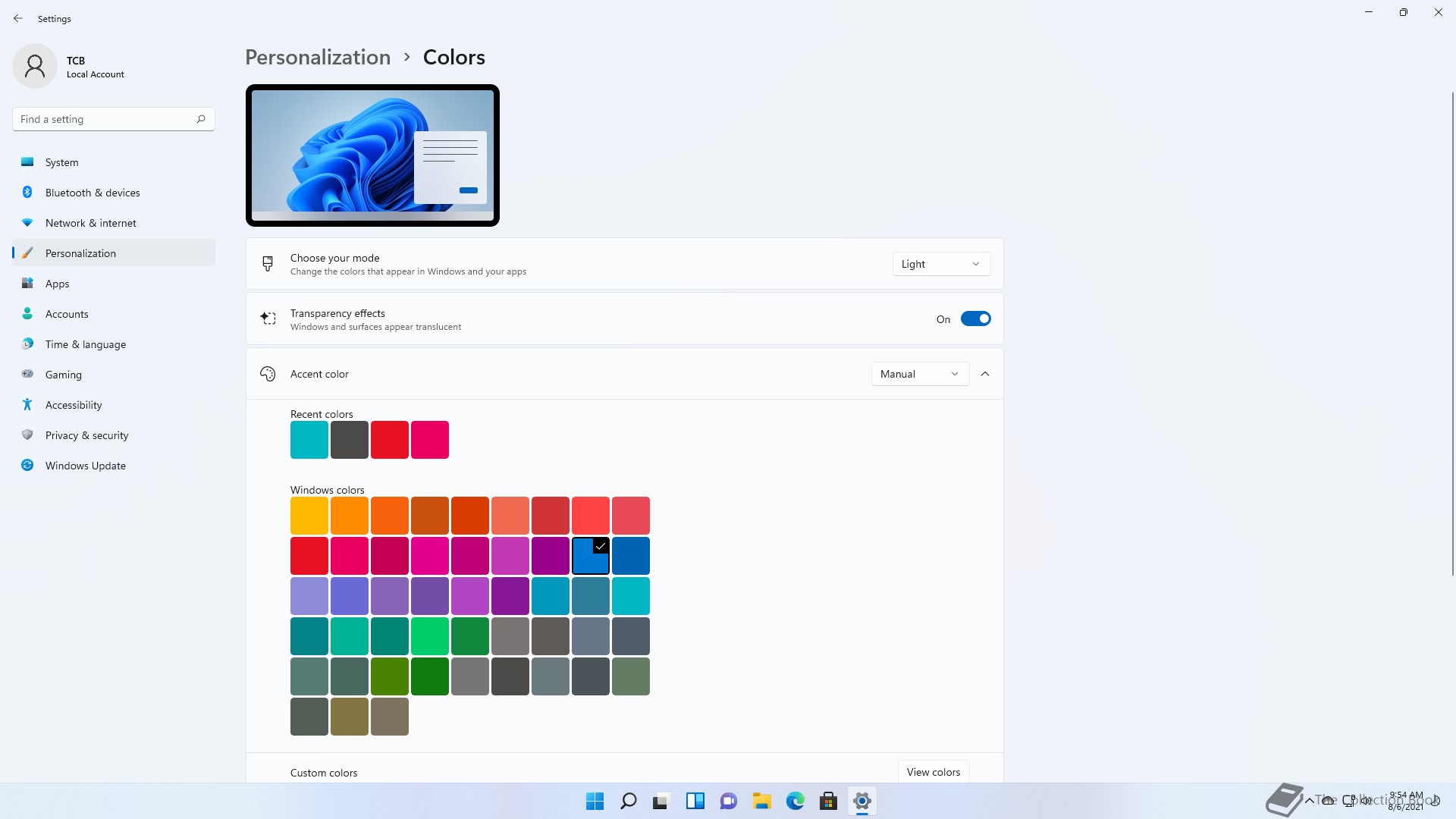Click the search icon in Find a setting
The width and height of the screenshot is (1456, 819).
201,119
